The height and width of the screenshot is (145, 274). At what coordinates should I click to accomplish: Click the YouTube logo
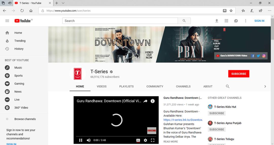pyautogui.click(x=23, y=21)
